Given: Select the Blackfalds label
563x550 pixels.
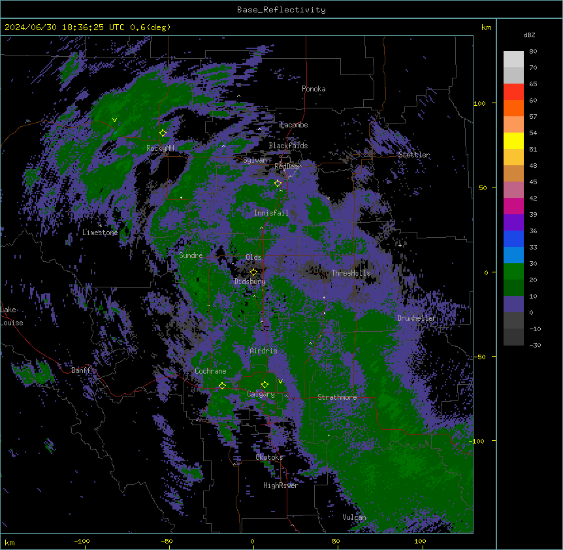Looking at the screenshot, I should click(x=288, y=146).
